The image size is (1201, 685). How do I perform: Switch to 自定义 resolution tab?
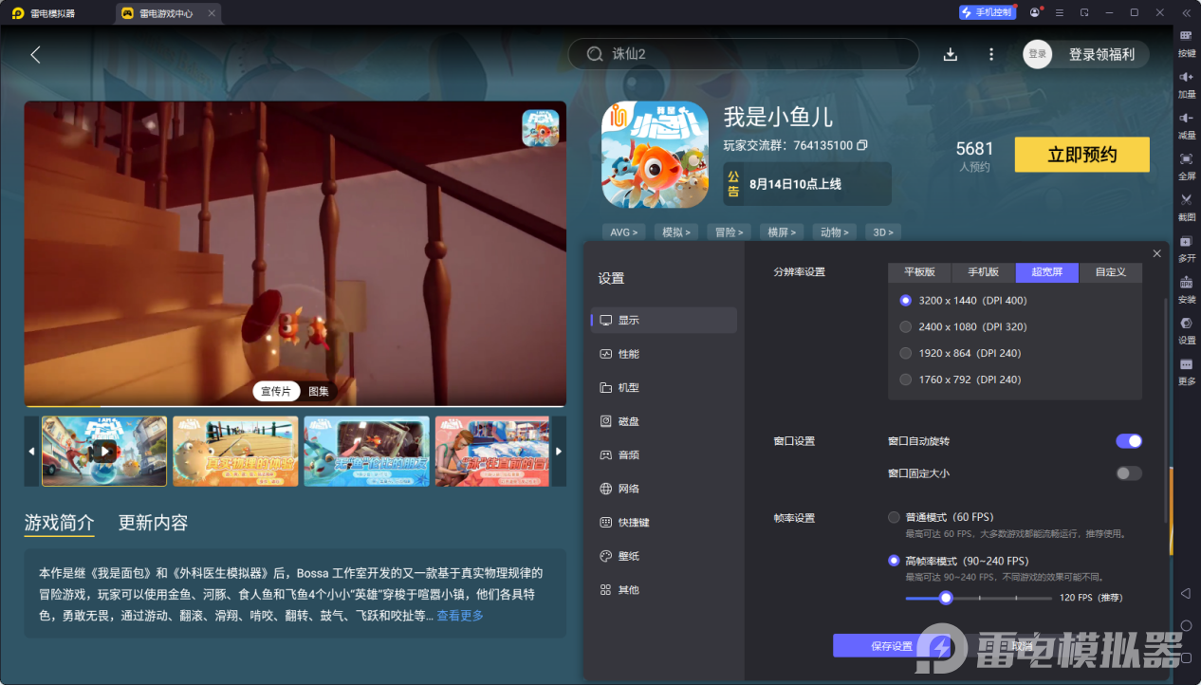pyautogui.click(x=1111, y=272)
